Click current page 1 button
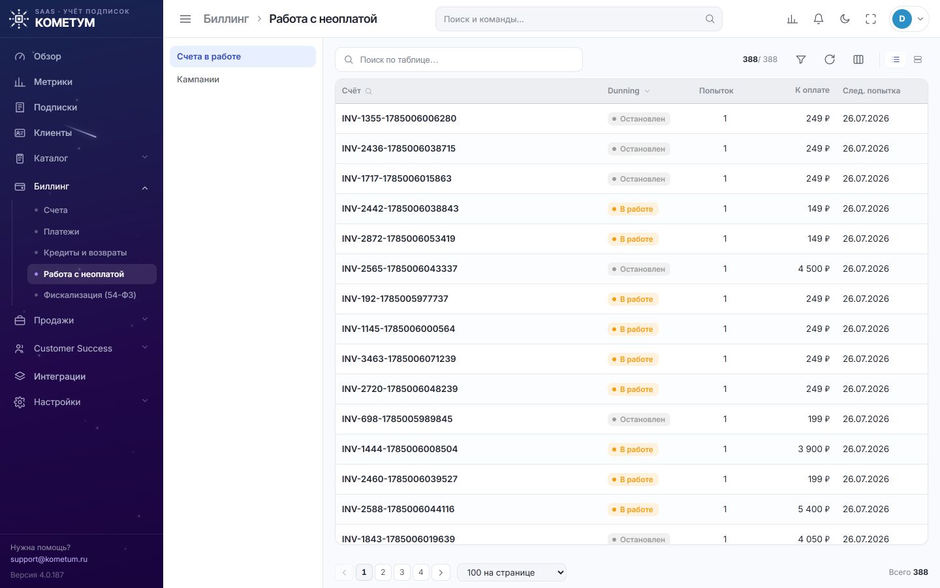 364,572
